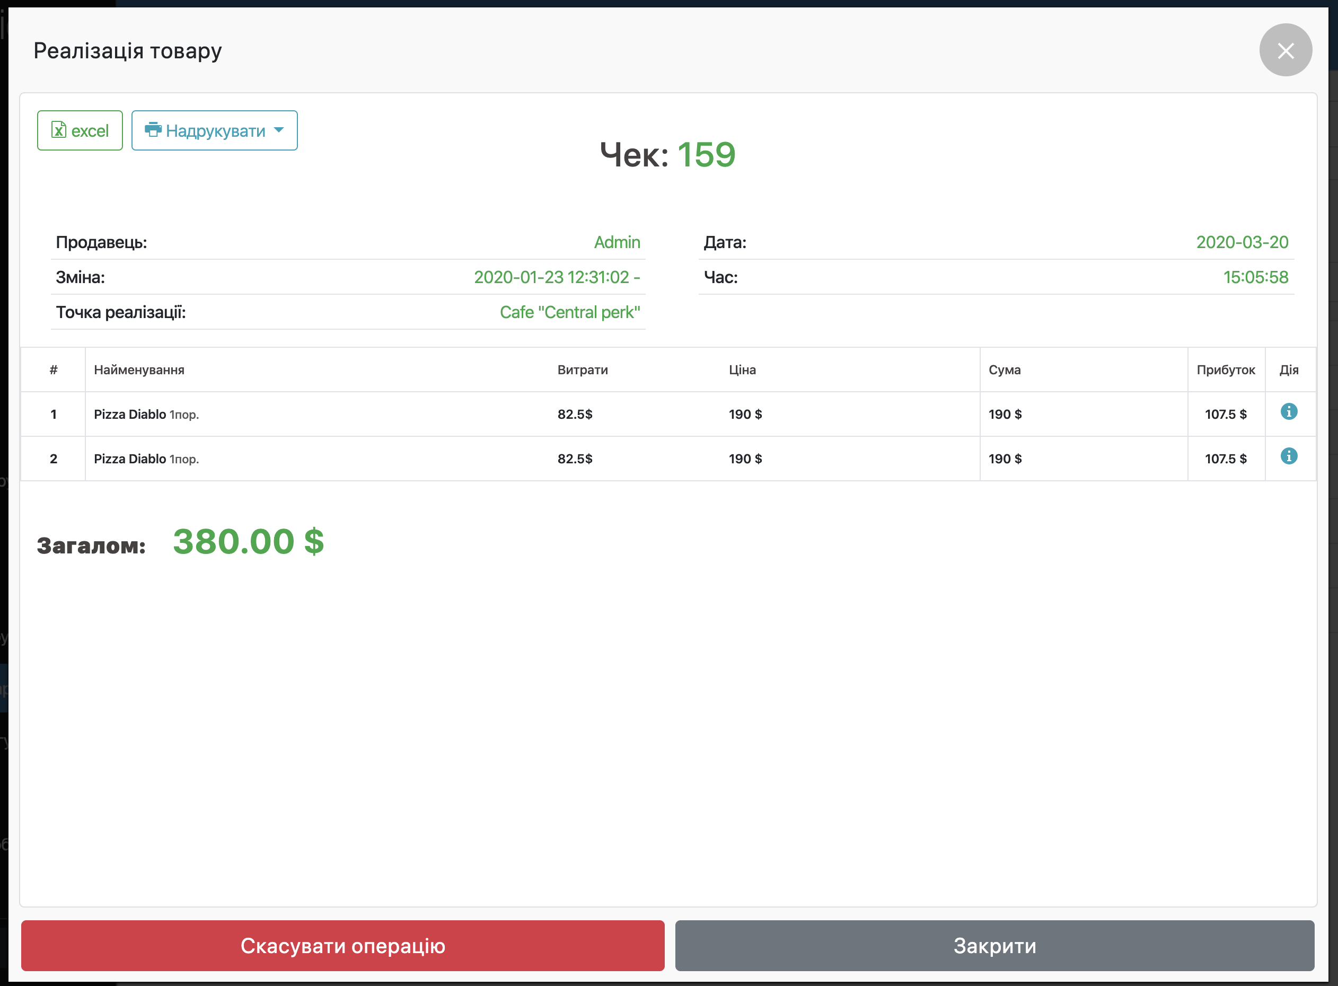Click the receipt number 159

point(706,155)
